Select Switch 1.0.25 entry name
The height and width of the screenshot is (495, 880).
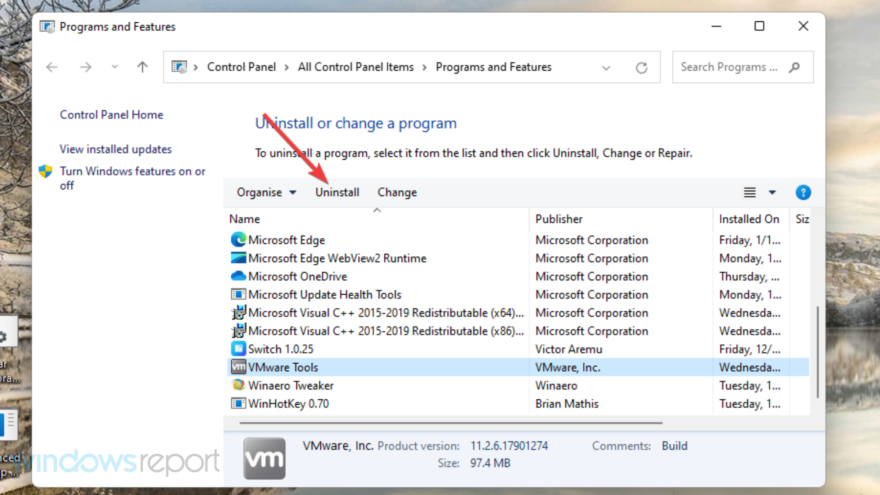(x=281, y=349)
